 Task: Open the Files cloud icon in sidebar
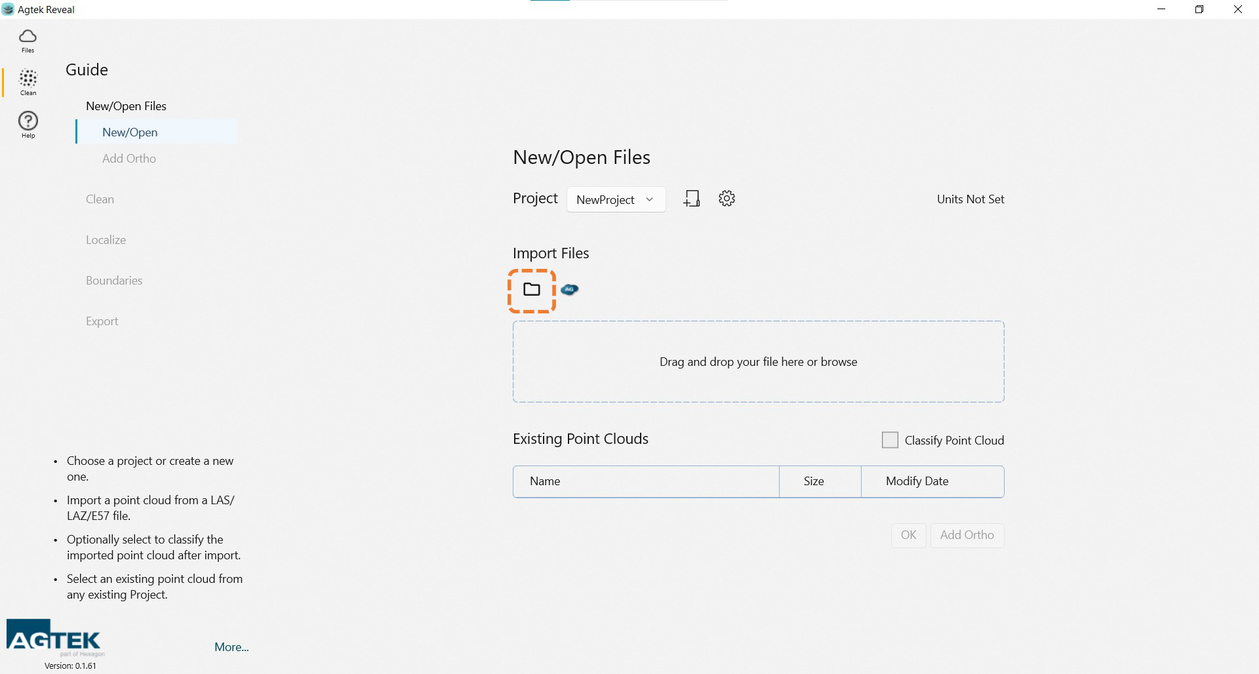(28, 40)
